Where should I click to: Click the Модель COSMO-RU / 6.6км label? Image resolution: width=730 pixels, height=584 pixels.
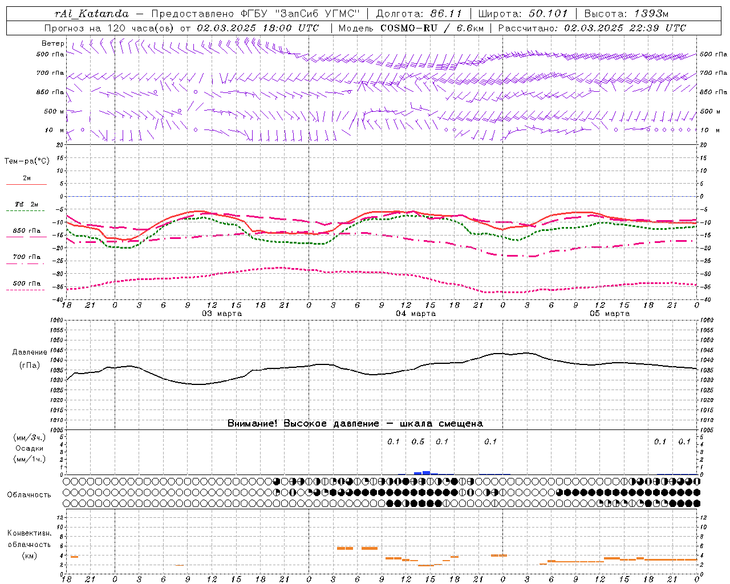click(x=411, y=28)
